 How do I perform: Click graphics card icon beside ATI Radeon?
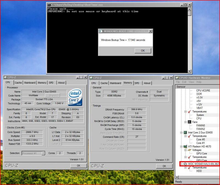tap(185, 147)
